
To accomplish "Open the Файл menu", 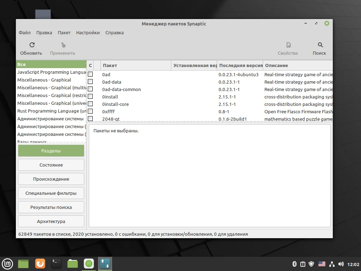I will coord(25,33).
